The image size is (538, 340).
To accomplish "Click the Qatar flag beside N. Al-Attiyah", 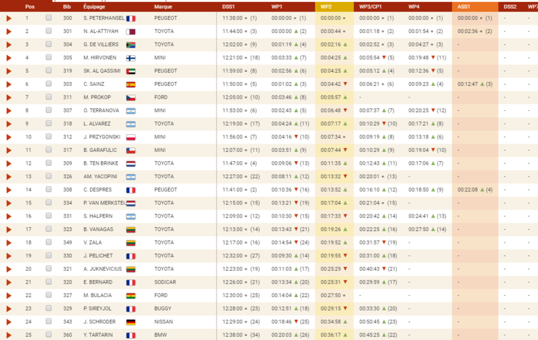I will click(130, 32).
